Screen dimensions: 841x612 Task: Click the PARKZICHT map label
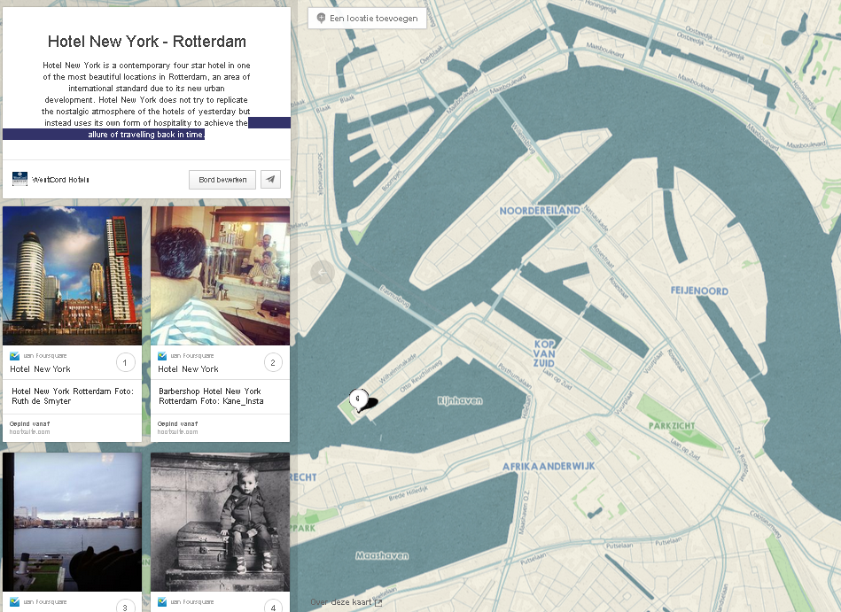[672, 426]
